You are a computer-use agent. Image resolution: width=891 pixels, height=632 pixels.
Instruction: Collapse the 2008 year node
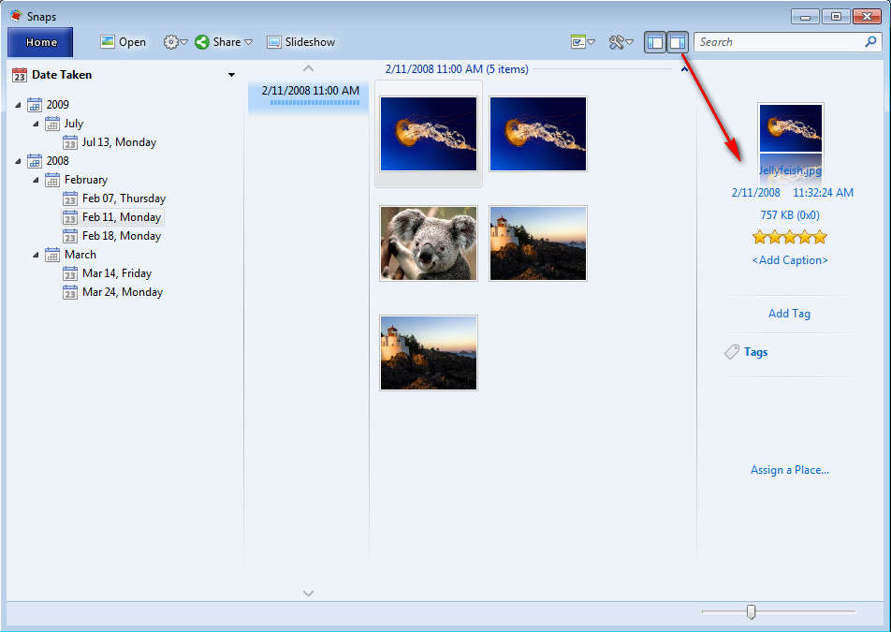[x=18, y=161]
